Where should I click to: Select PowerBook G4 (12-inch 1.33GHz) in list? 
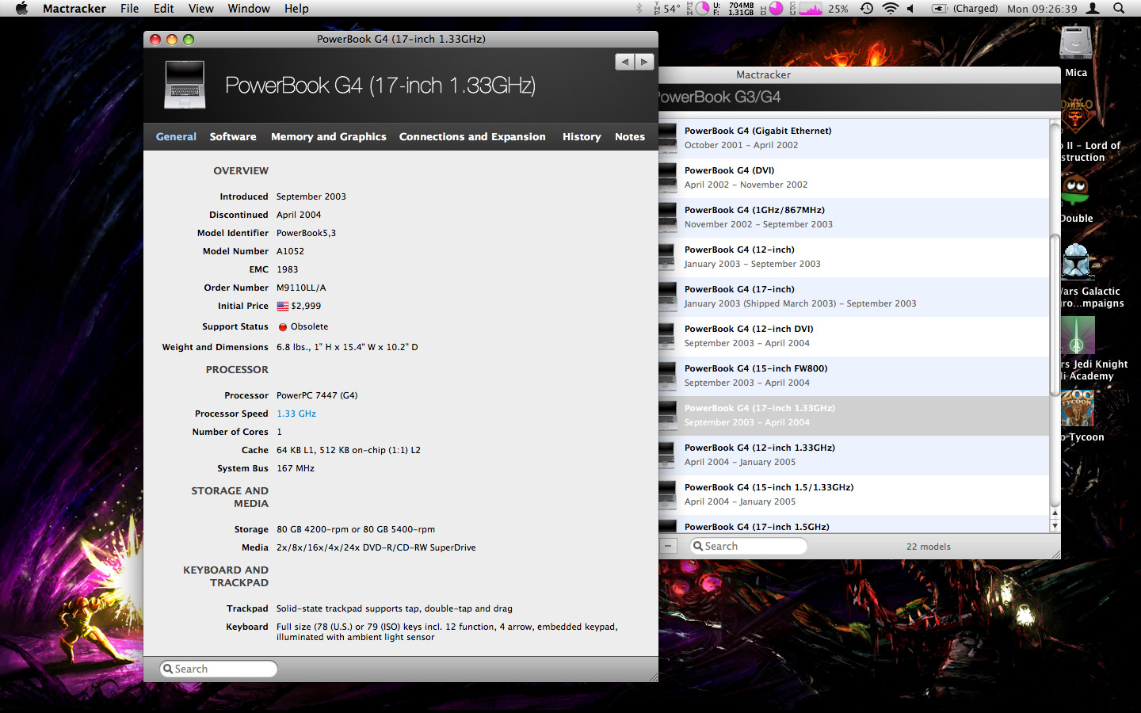[854, 456]
